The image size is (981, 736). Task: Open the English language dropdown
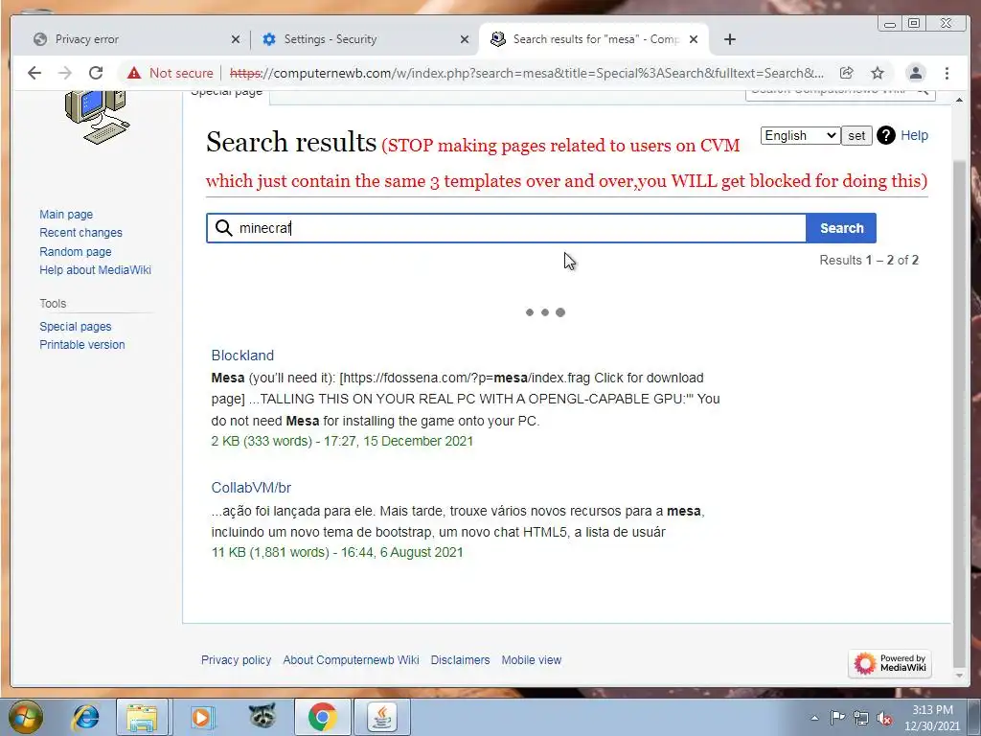tap(800, 136)
